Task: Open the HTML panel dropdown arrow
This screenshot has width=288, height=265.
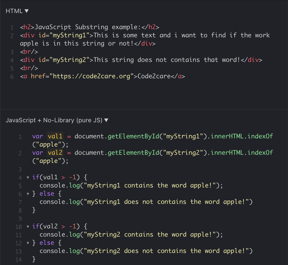Action: point(27,11)
